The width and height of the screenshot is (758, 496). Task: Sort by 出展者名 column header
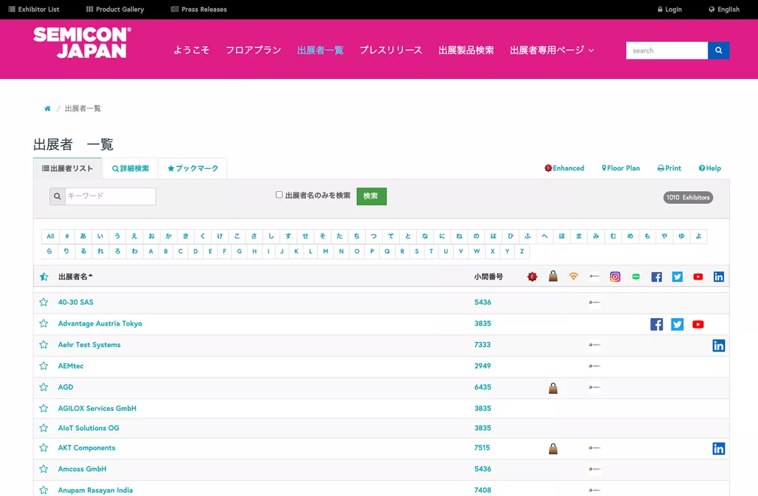coord(75,276)
